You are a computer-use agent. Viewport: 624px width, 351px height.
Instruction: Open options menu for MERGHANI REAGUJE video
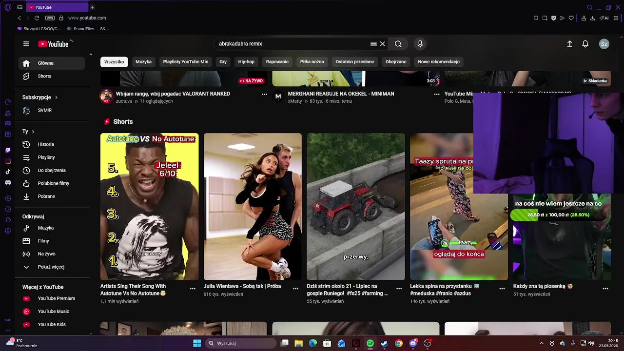(437, 94)
